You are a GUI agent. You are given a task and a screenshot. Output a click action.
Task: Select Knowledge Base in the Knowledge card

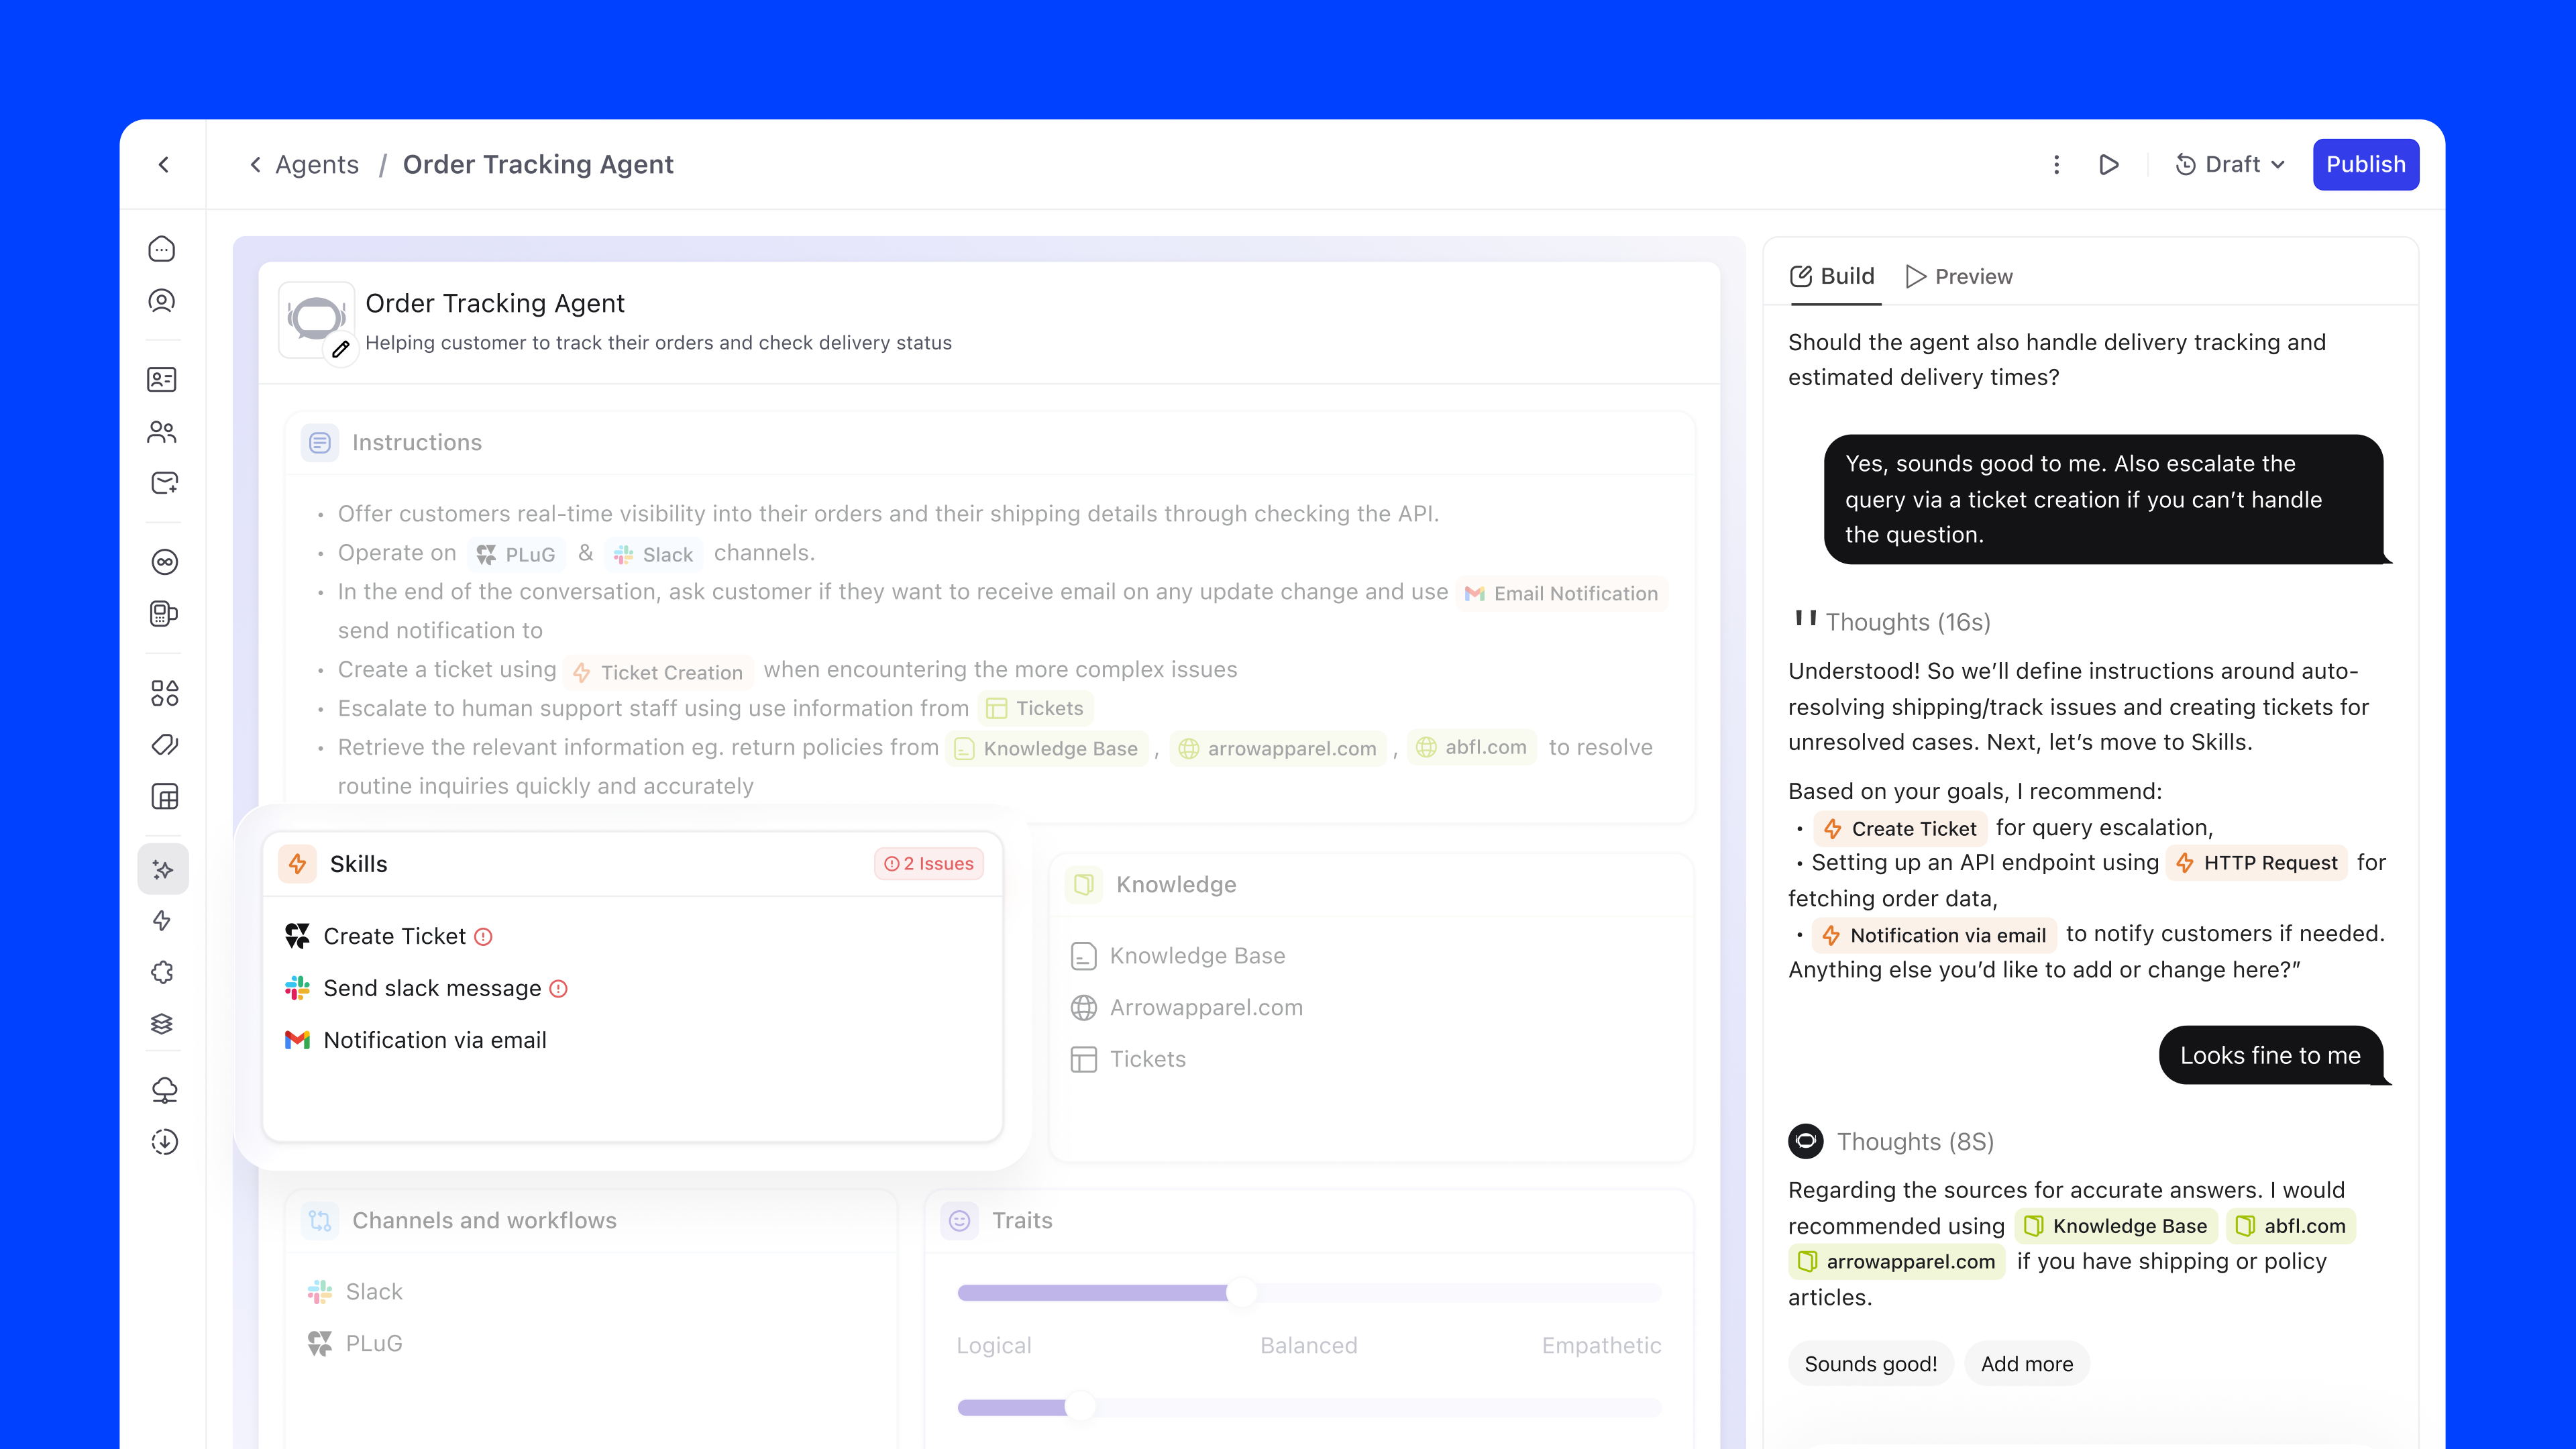click(1178, 957)
